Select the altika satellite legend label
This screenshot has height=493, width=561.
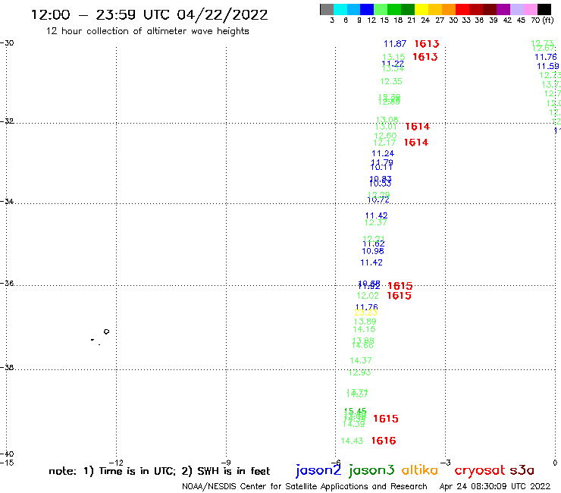tap(420, 469)
